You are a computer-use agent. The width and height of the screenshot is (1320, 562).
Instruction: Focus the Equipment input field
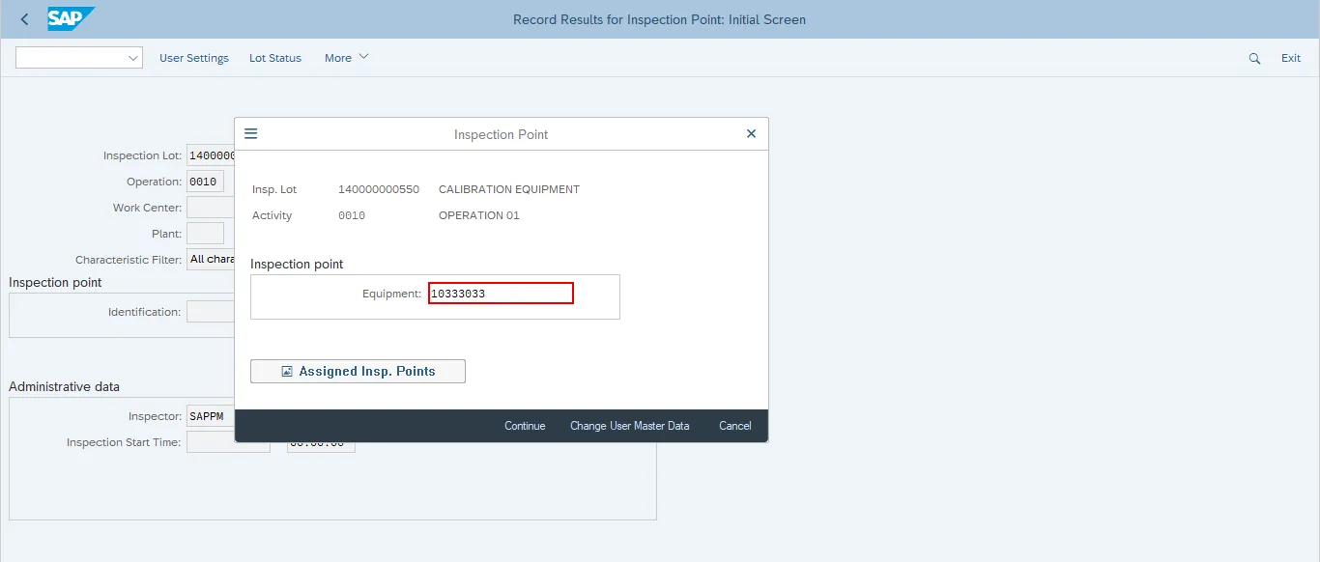(501, 294)
